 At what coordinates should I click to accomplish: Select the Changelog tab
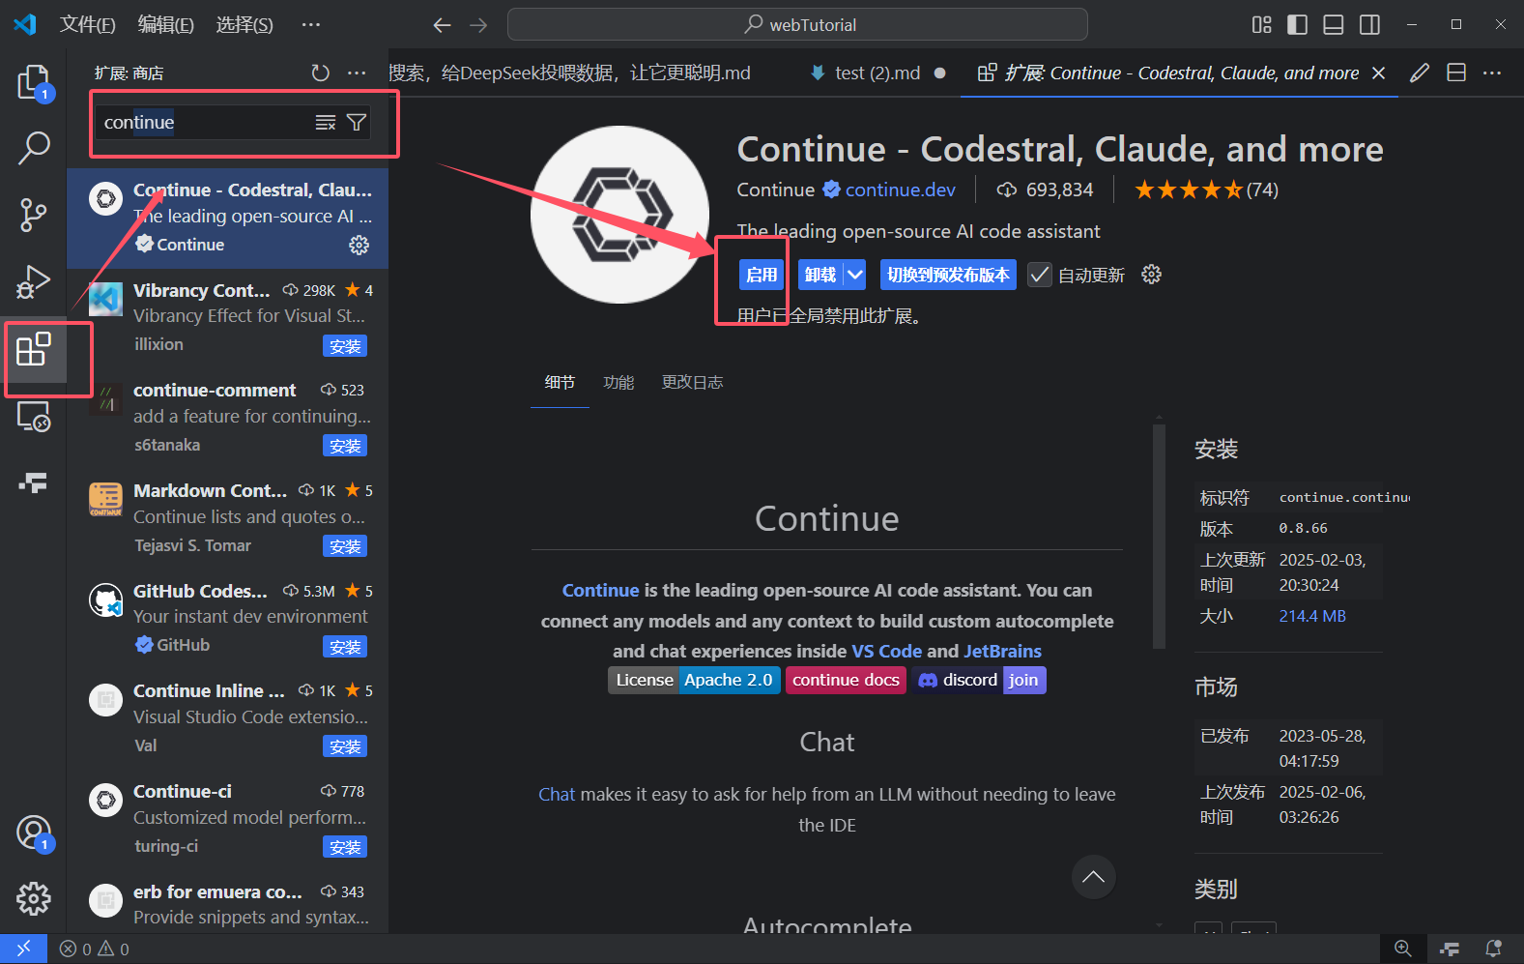coord(692,382)
